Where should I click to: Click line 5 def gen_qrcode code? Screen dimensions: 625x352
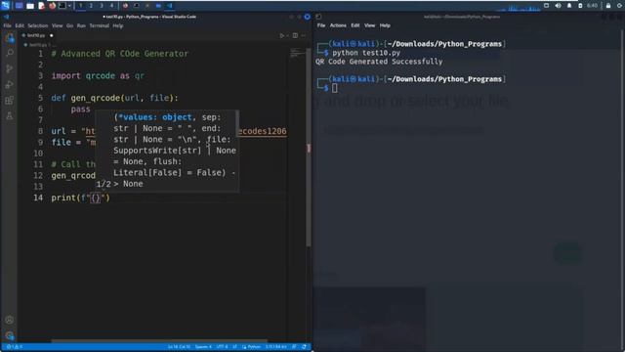(115, 98)
